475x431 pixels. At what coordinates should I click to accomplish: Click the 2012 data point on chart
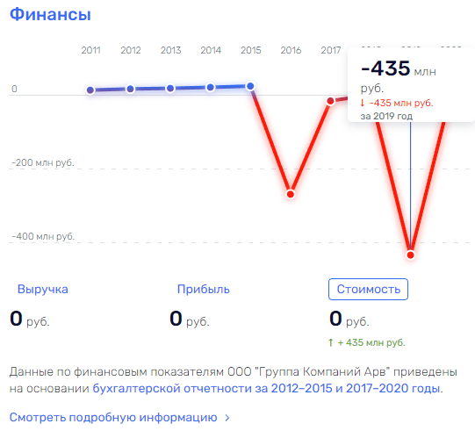pyautogui.click(x=130, y=89)
